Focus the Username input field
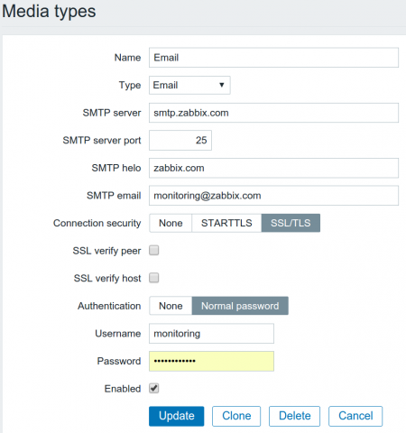The width and height of the screenshot is (406, 433). click(x=211, y=334)
